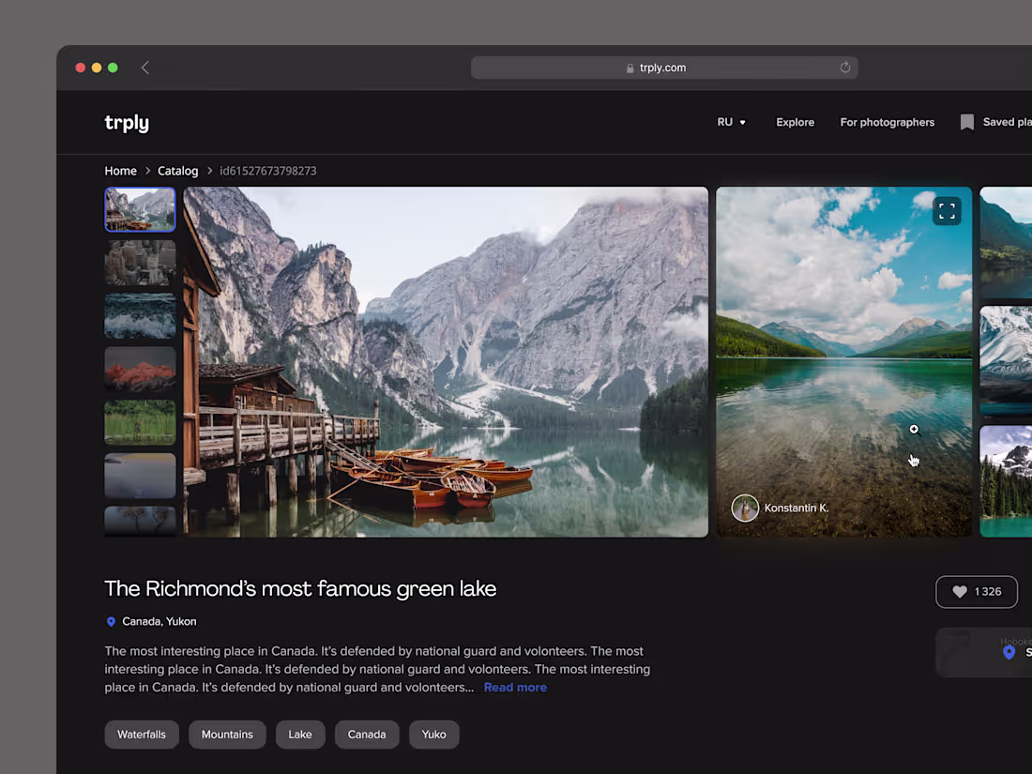Expand the main photo using the fullscreen icon
Screen dimensions: 1032x774
(x=947, y=210)
